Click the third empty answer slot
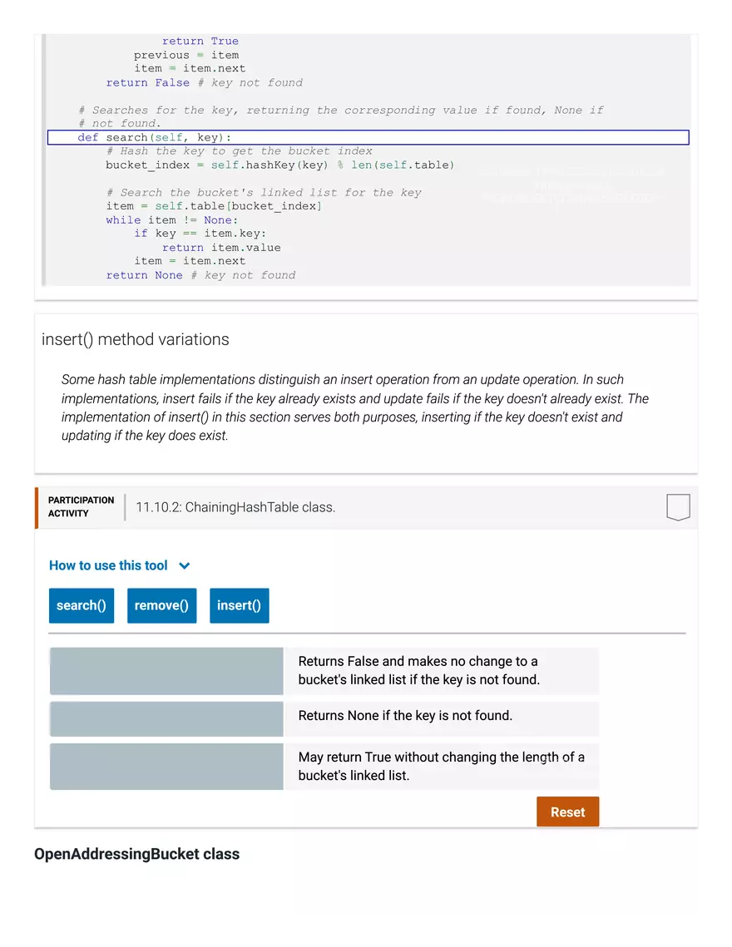 tap(166, 766)
